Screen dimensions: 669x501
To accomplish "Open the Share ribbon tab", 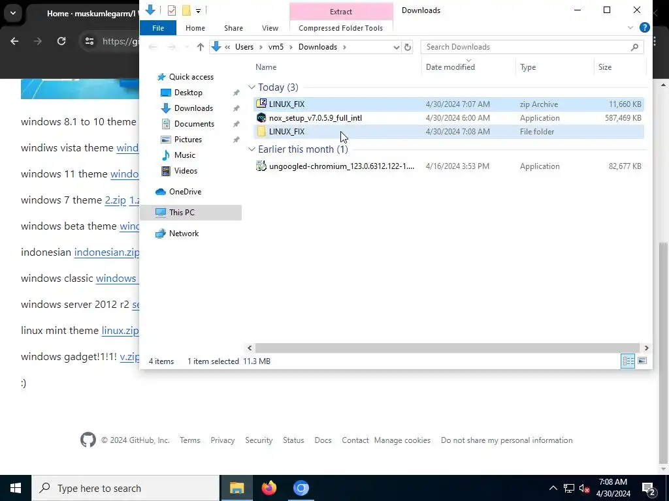I will pyautogui.click(x=233, y=28).
